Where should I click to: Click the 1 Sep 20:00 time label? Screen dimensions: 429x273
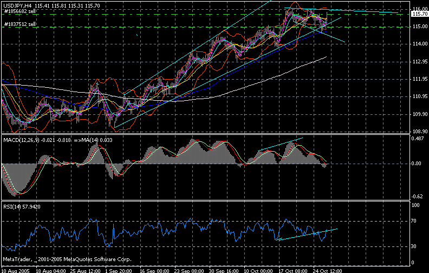119,271
